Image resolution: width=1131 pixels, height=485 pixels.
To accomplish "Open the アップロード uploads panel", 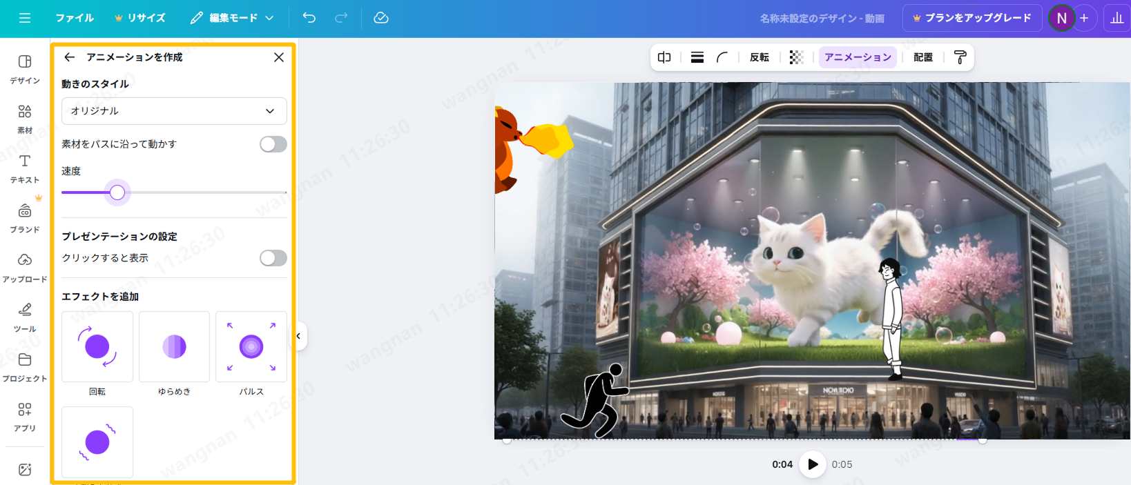I will coord(25,268).
